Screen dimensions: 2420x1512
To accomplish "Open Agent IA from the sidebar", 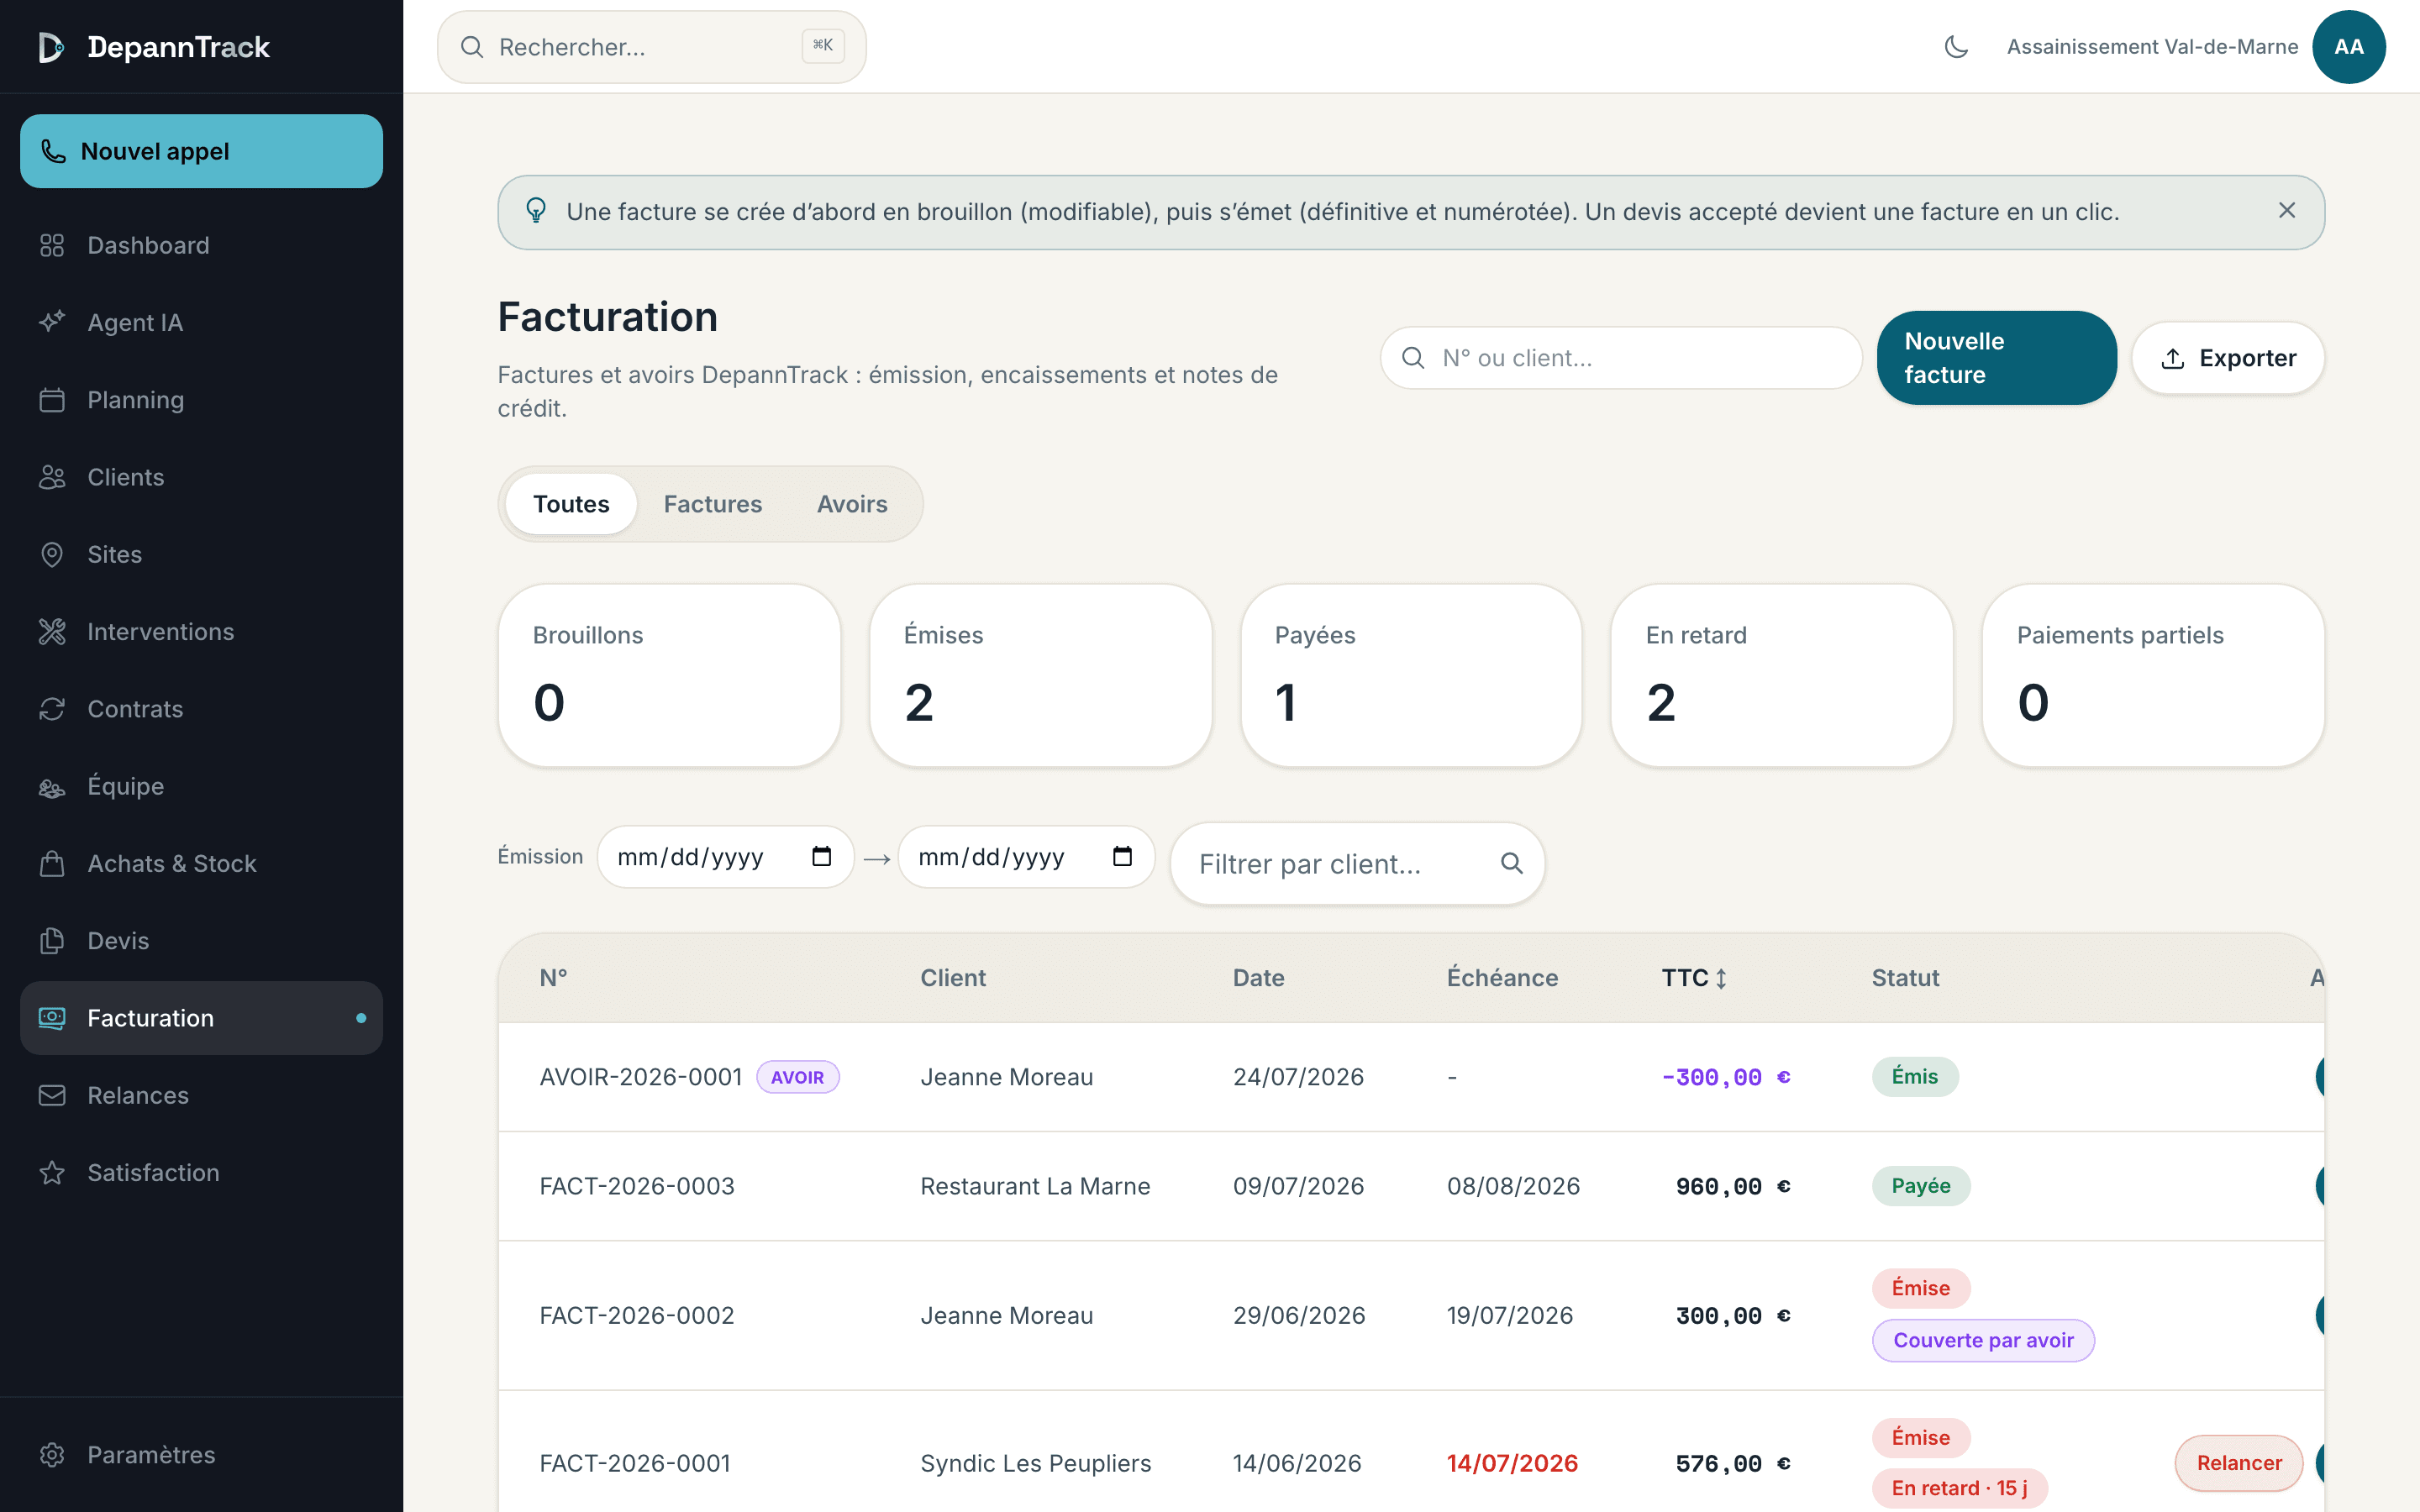I will click(x=201, y=322).
